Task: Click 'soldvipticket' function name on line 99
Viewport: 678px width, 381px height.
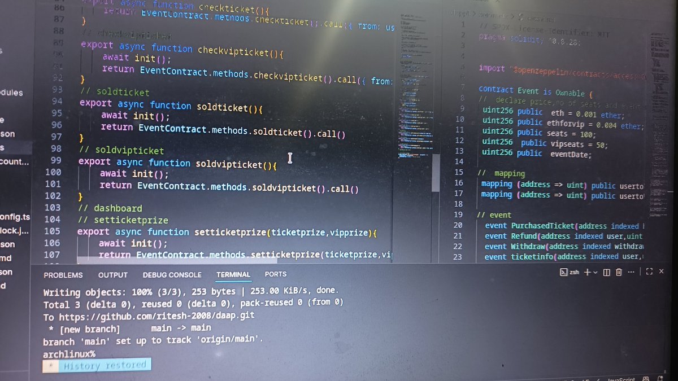Action: point(229,164)
